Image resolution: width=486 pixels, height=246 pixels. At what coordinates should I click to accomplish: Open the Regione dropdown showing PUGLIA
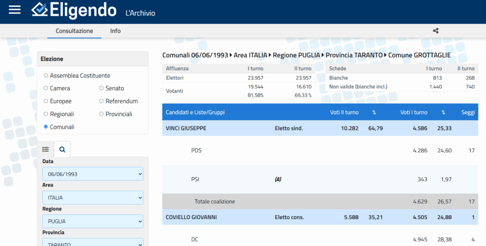click(93, 221)
